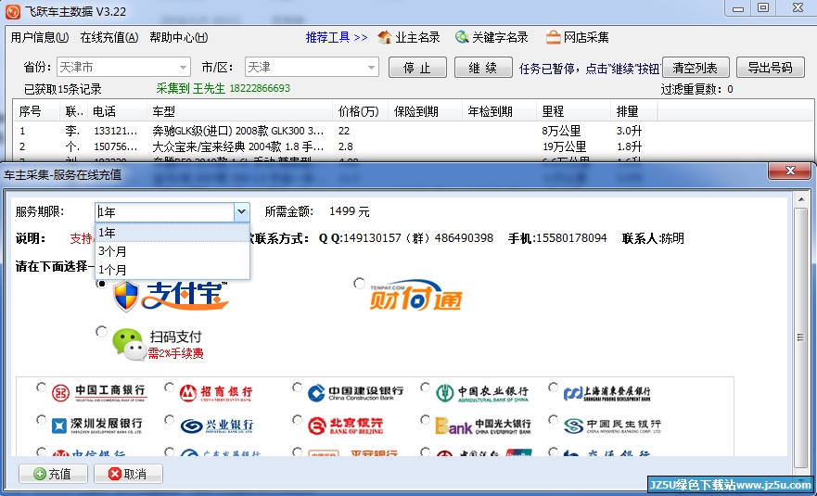Click the 保险到期 column header
Image resolution: width=817 pixels, height=496 pixels.
(x=425, y=111)
